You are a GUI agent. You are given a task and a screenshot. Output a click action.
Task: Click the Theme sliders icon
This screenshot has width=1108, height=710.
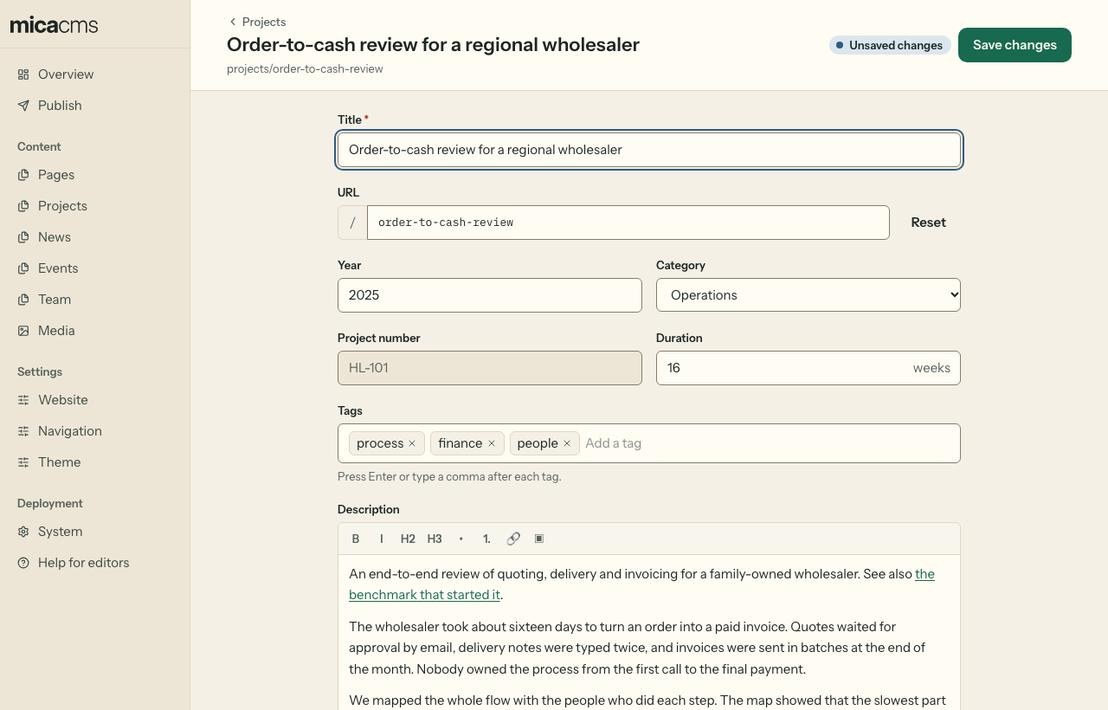[x=23, y=462]
